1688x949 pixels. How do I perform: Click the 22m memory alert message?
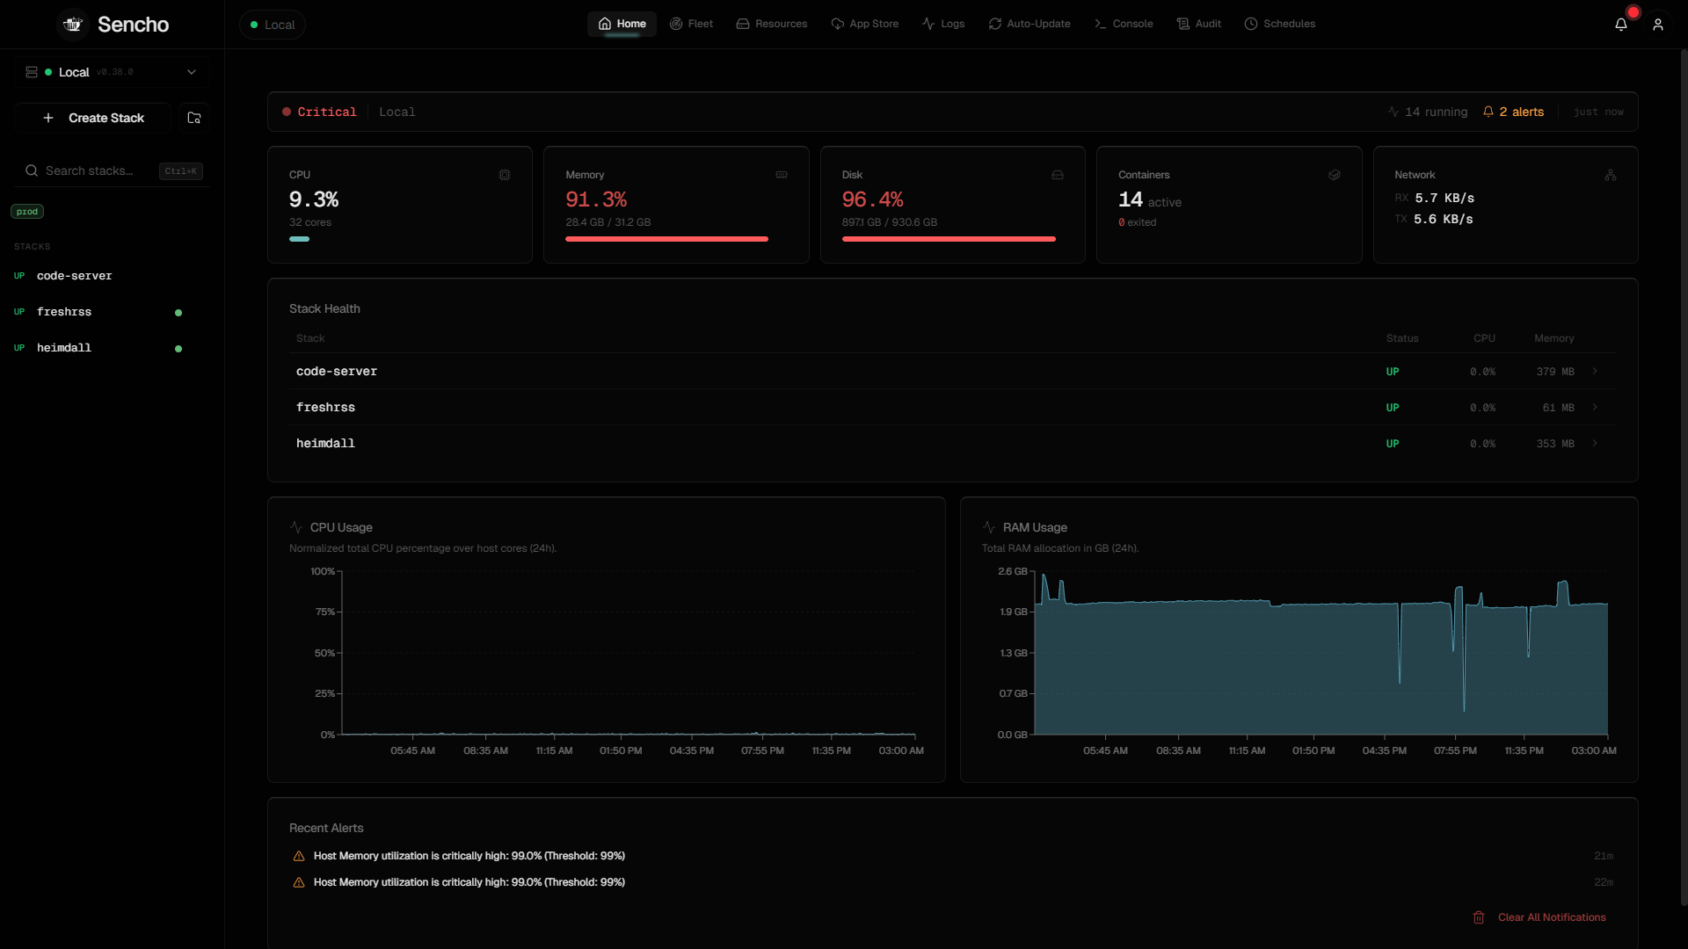pos(469,882)
